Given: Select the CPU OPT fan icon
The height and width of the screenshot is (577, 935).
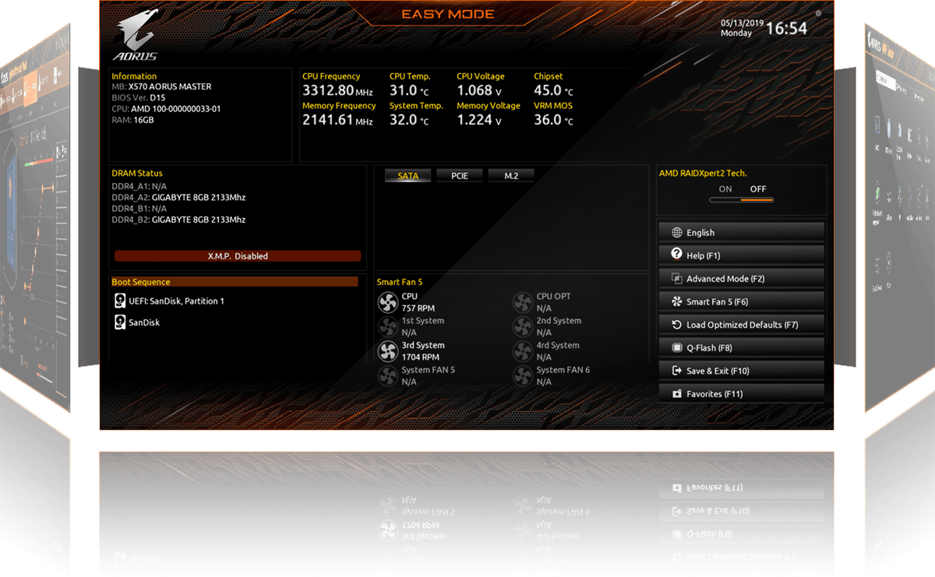Looking at the screenshot, I should click(x=523, y=302).
